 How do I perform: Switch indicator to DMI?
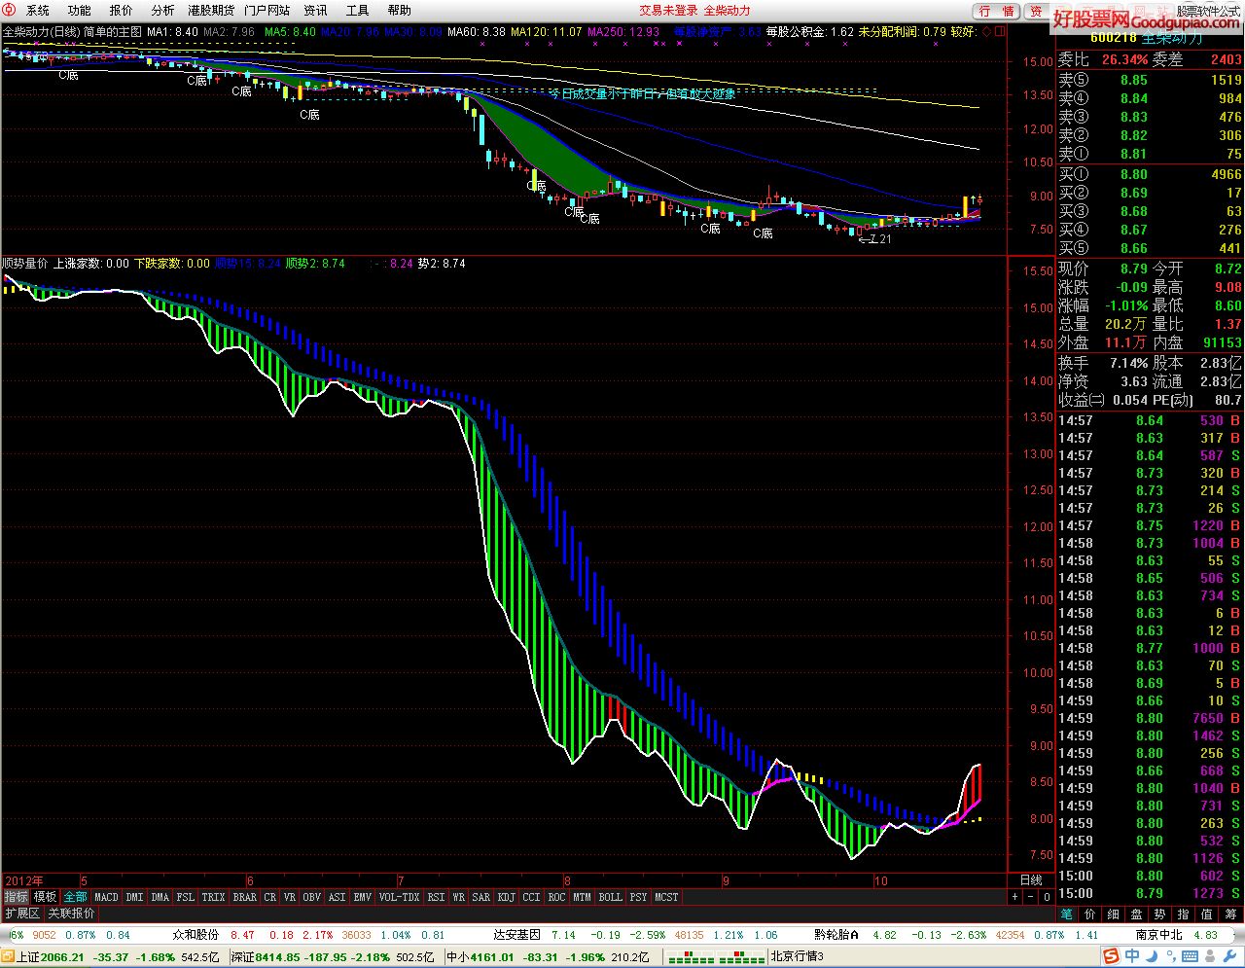pyautogui.click(x=134, y=897)
